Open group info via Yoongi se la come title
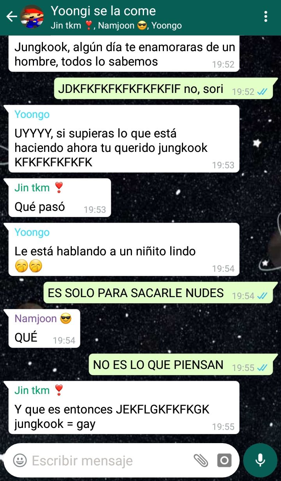Image resolution: width=281 pixels, height=481 pixels. (x=103, y=11)
